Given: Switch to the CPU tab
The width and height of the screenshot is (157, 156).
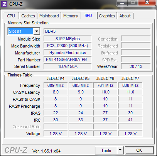Looking at the screenshot, I should 11,16.
